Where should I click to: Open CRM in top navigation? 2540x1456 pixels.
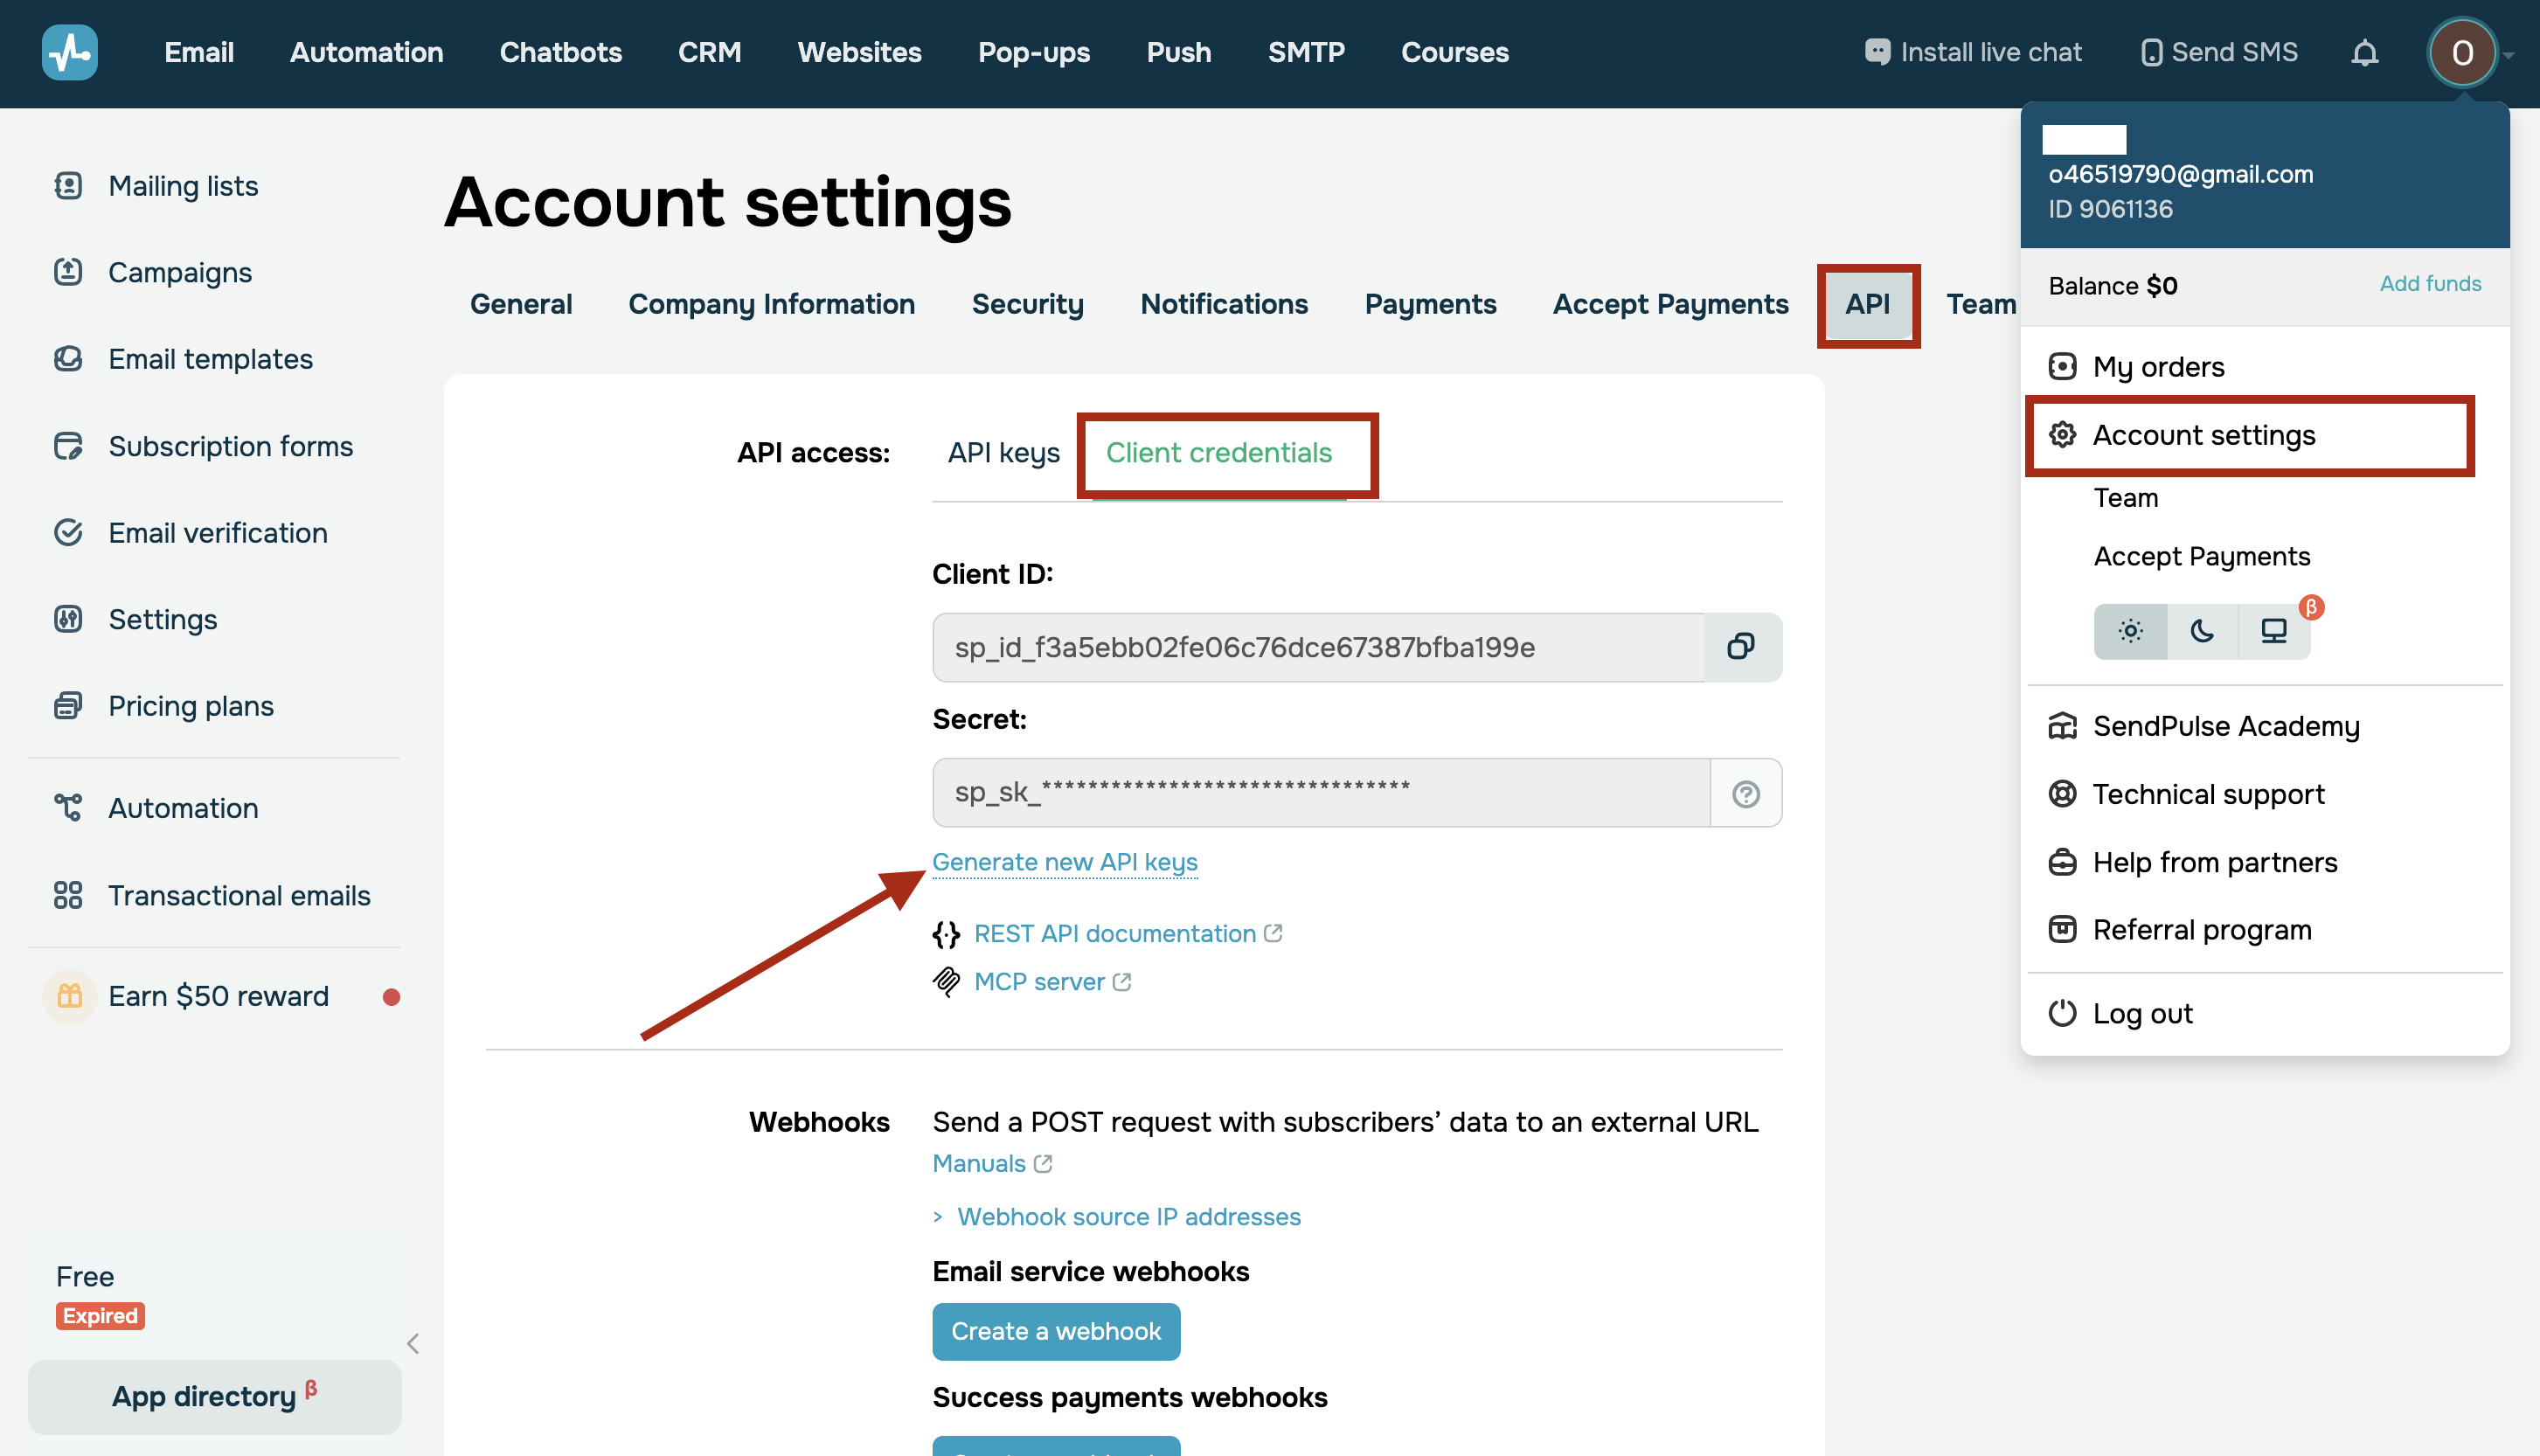(x=710, y=52)
